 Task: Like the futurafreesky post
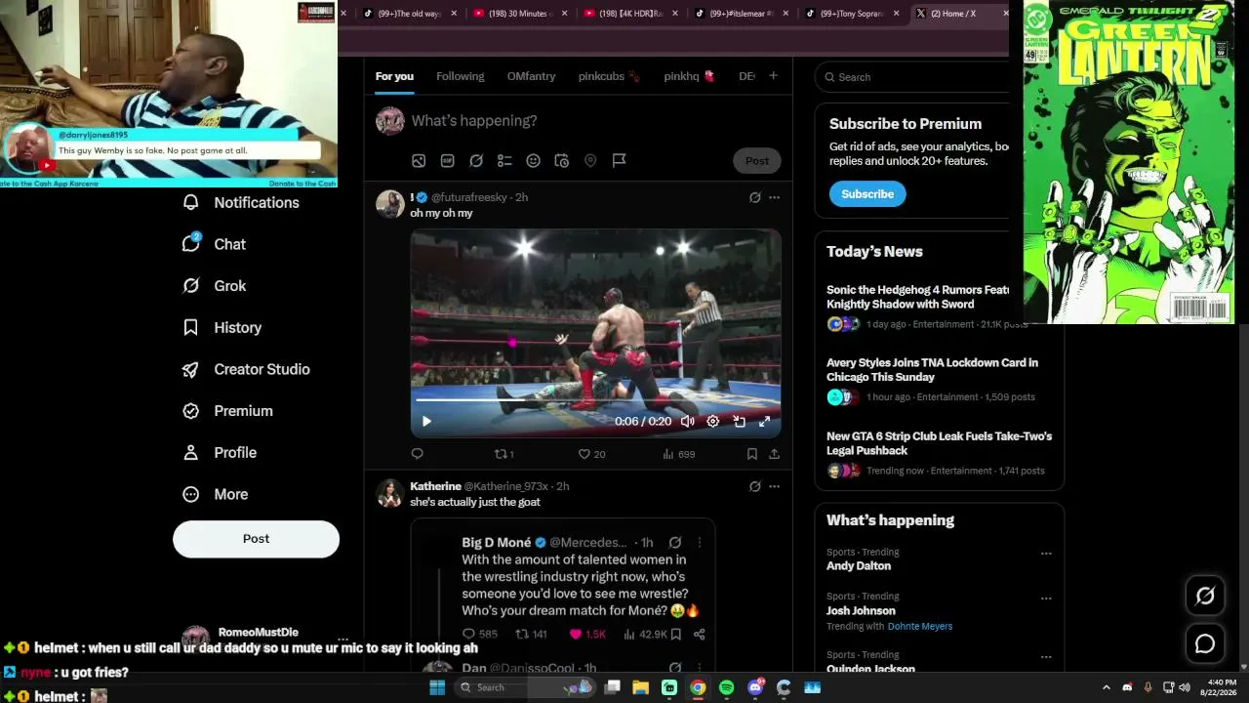pos(591,454)
